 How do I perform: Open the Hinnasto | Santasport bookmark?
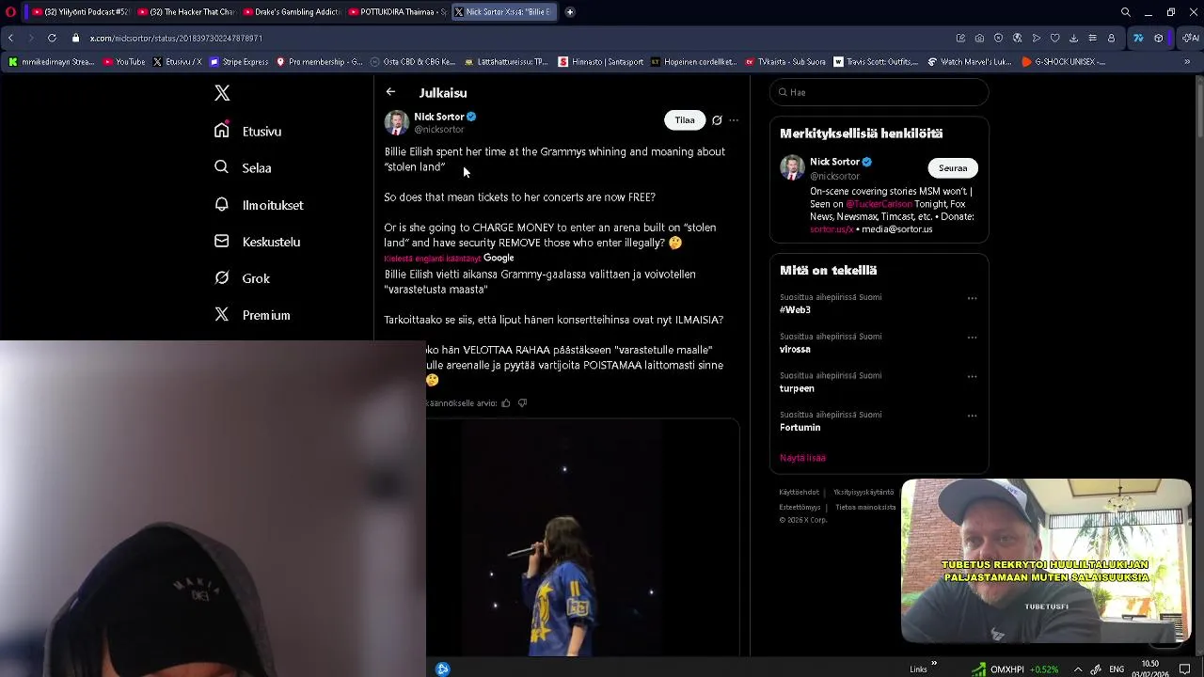(x=601, y=62)
